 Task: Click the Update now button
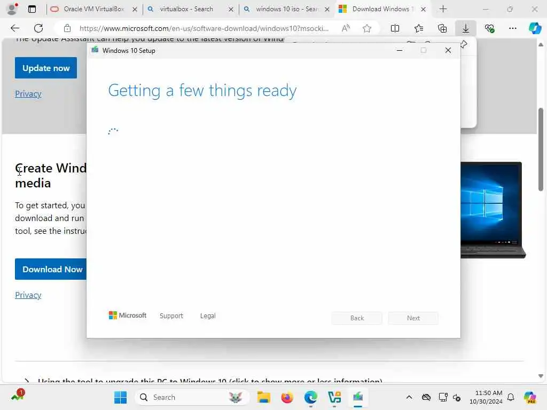coord(46,68)
